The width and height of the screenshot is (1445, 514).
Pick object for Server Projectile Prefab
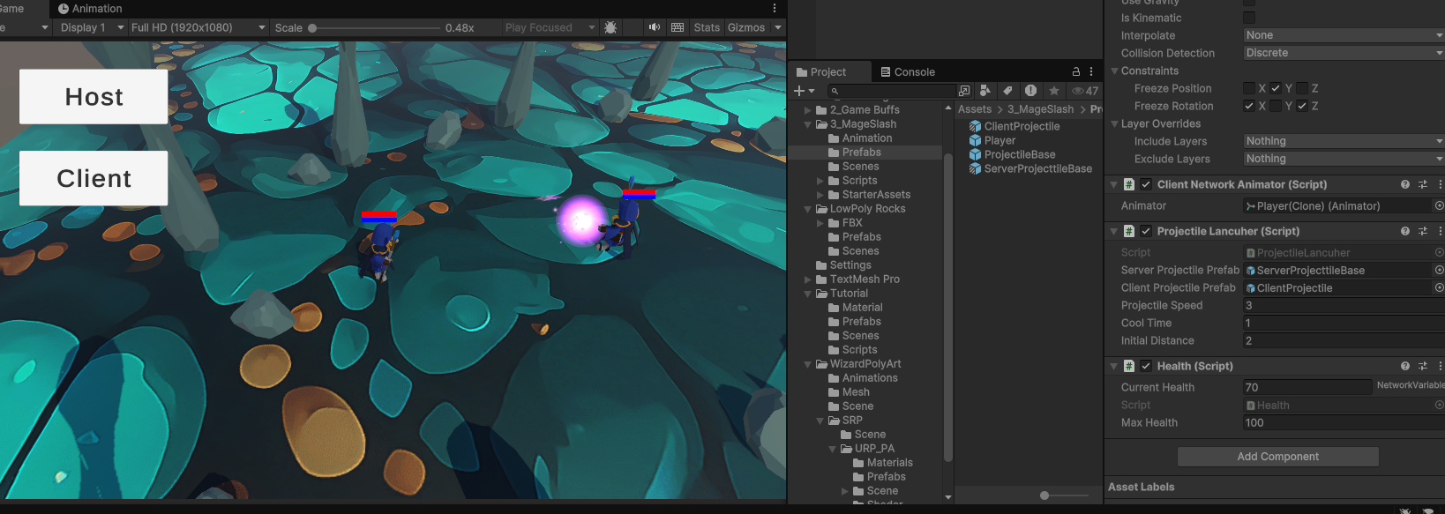coord(1439,270)
